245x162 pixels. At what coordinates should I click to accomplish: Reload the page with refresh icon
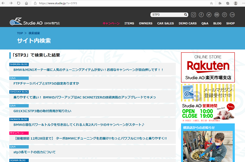click(x=19, y=3)
